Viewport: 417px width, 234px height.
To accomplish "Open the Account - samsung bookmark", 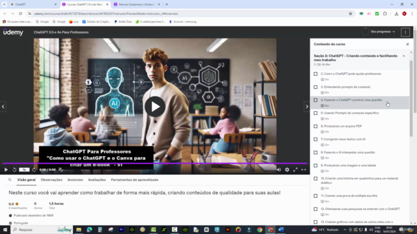I will click(x=184, y=21).
